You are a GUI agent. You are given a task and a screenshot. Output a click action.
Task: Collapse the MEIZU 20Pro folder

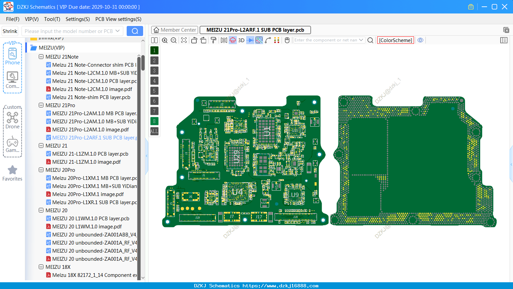click(x=41, y=170)
